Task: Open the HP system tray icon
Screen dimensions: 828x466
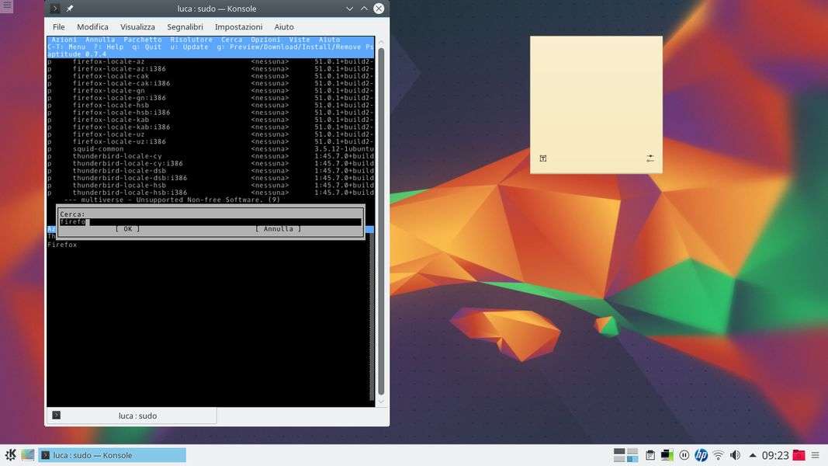Action: [702, 455]
